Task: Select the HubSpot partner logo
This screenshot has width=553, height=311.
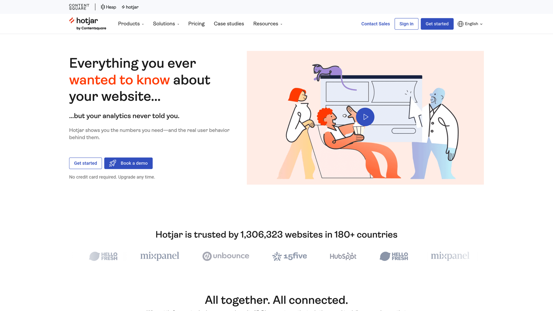Action: [x=343, y=256]
